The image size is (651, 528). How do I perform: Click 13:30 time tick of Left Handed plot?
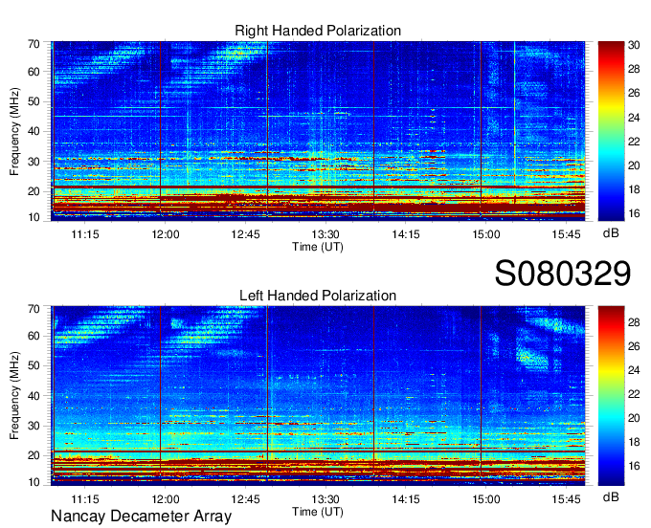click(x=325, y=499)
